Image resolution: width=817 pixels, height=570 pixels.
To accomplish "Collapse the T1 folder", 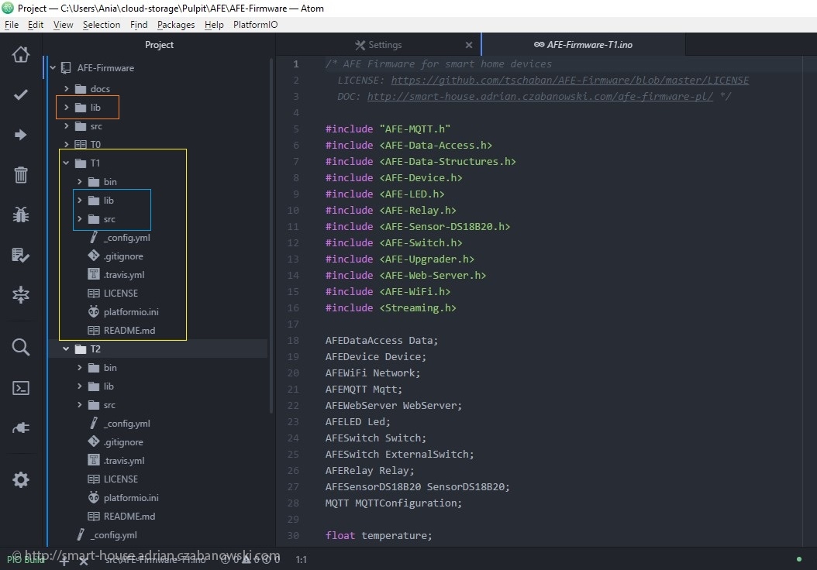I will (x=66, y=163).
